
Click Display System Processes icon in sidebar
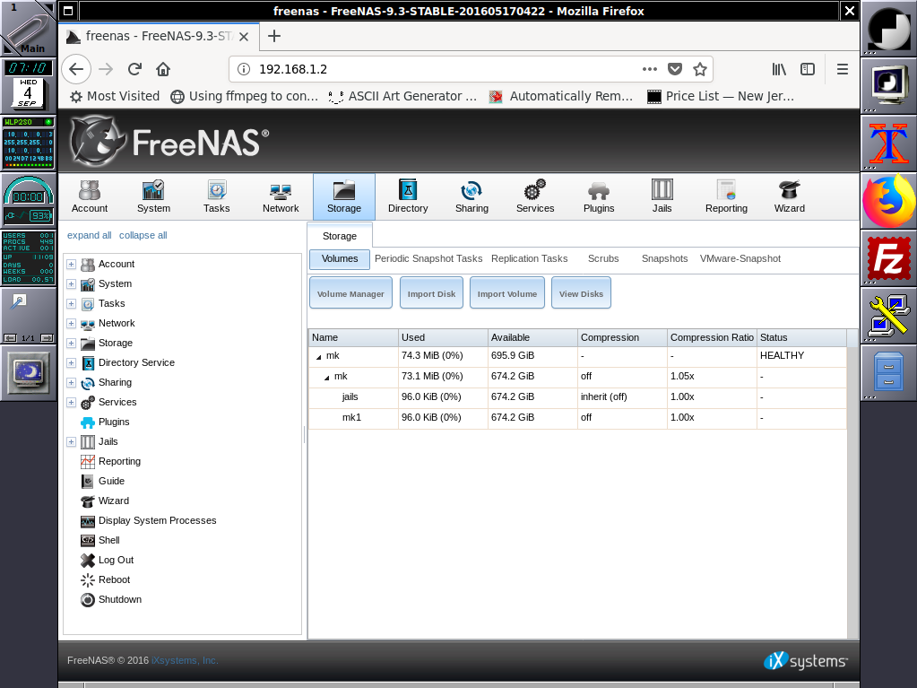pos(88,520)
